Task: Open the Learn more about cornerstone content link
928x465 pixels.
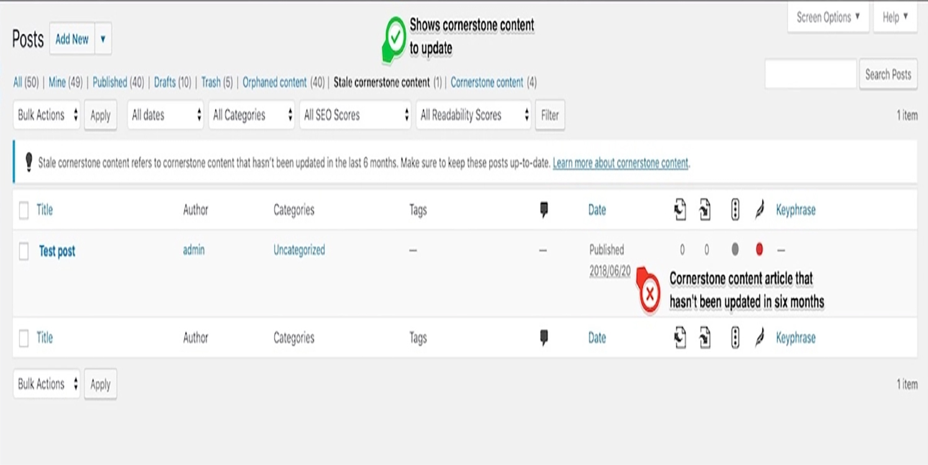Action: (621, 164)
